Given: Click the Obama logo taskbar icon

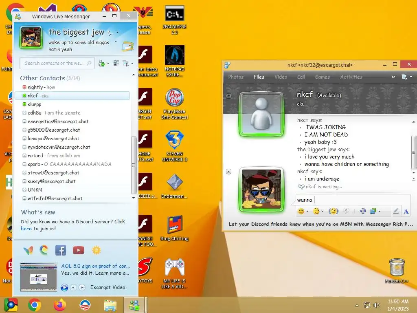Looking at the screenshot, I should tap(85, 305).
